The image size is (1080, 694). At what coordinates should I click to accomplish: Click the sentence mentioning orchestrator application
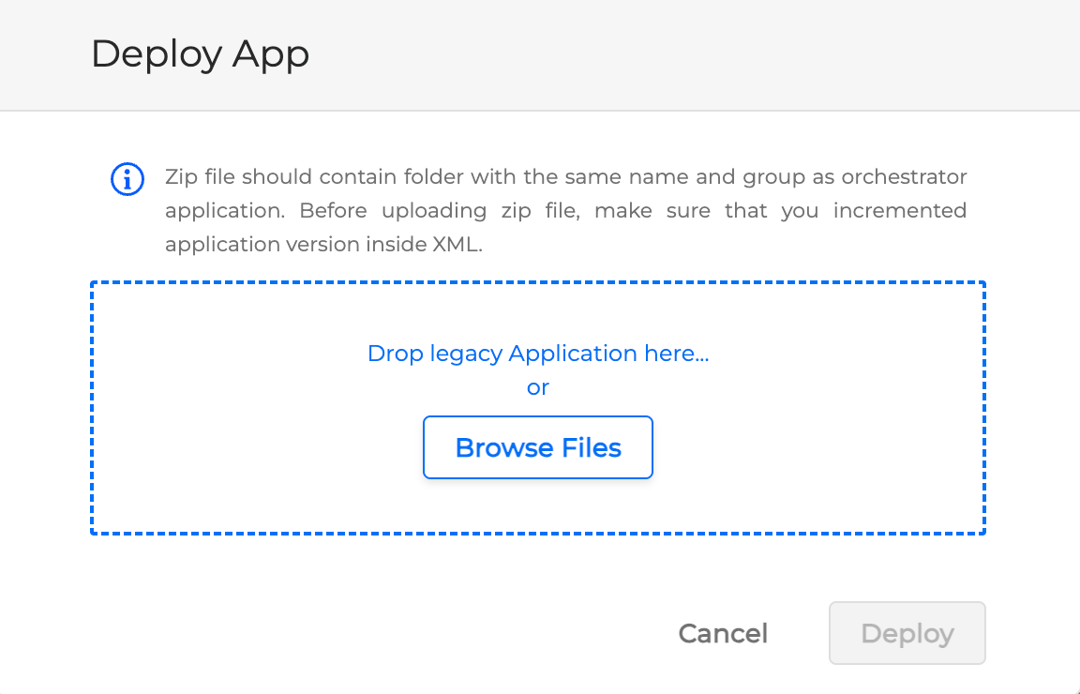566,176
